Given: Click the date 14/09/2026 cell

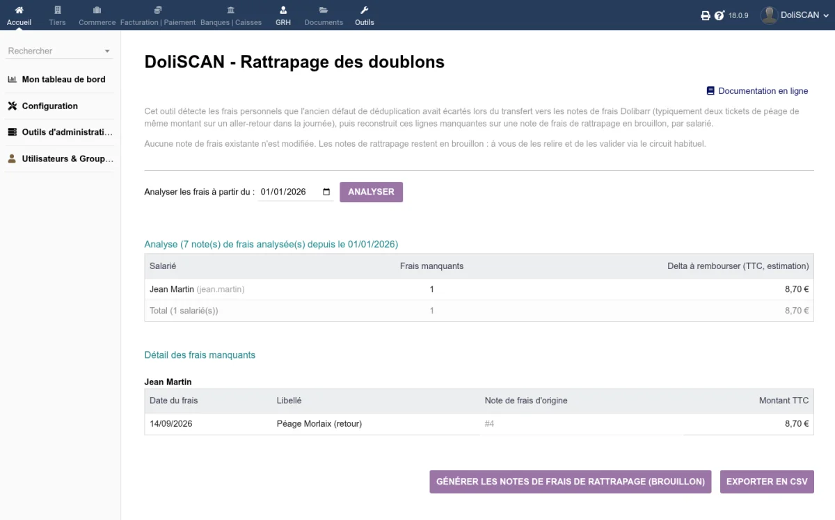Looking at the screenshot, I should [171, 423].
